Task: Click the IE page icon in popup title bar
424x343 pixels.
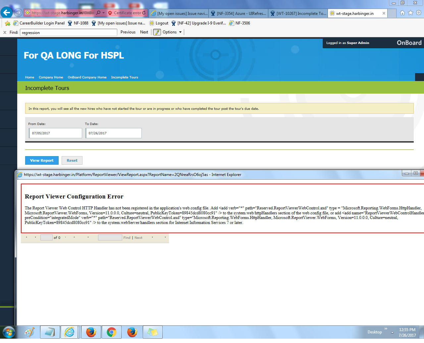Action: pyautogui.click(x=20, y=175)
